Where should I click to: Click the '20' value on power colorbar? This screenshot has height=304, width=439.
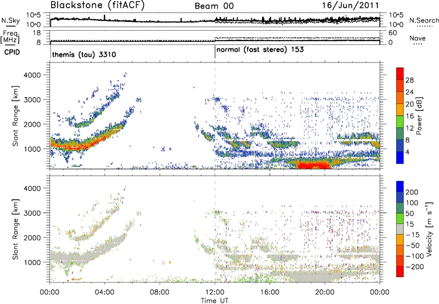pos(409,104)
